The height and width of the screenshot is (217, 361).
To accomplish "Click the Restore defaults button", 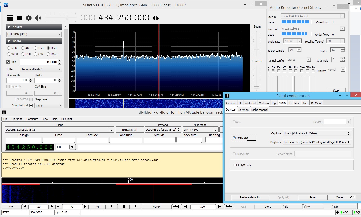I will pyautogui.click(x=250, y=197).
